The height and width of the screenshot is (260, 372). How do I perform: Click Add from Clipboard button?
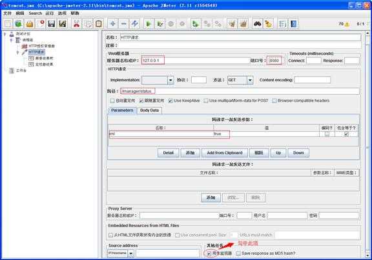(225, 153)
